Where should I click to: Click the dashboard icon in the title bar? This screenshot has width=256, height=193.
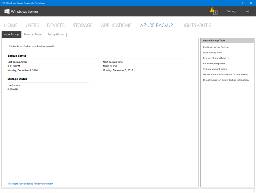click(3, 3)
